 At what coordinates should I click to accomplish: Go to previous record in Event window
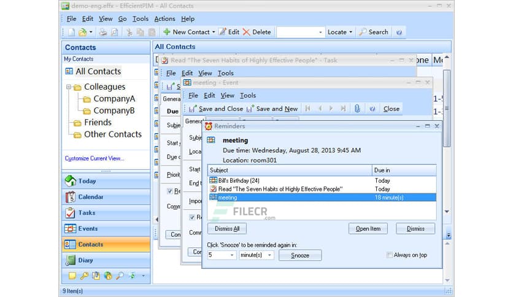tap(320, 109)
